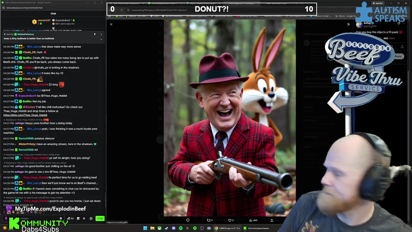The image size is (412, 232).
Task: Click the right-most icon beside chat gear
Action: (x=91, y=218)
